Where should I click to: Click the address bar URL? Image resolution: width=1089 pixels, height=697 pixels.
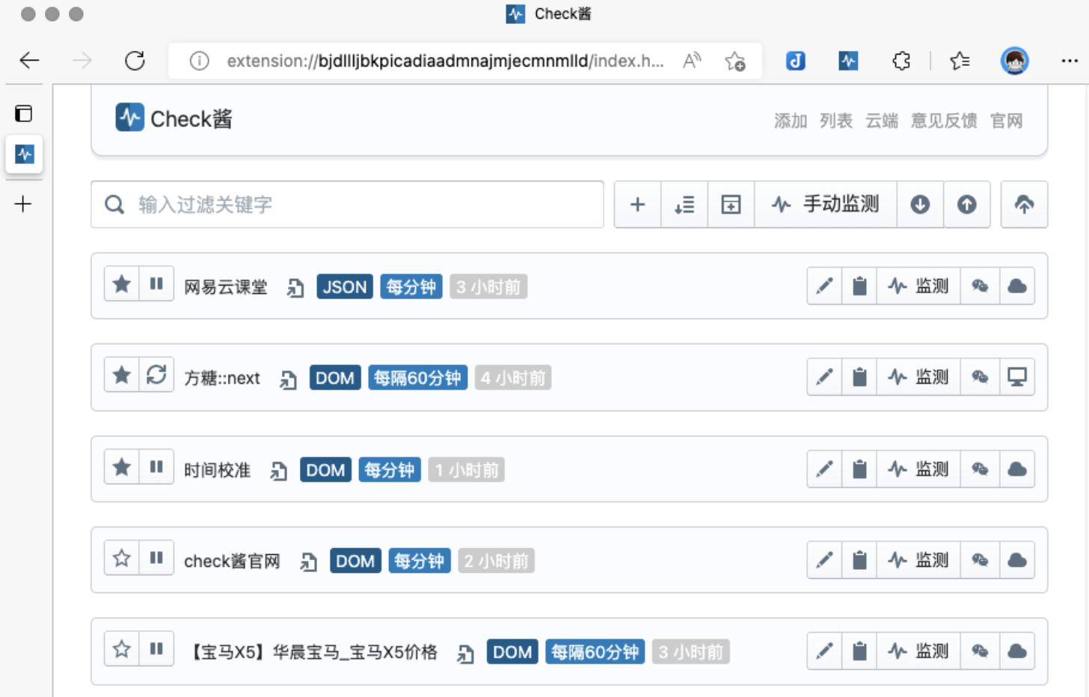coord(445,61)
